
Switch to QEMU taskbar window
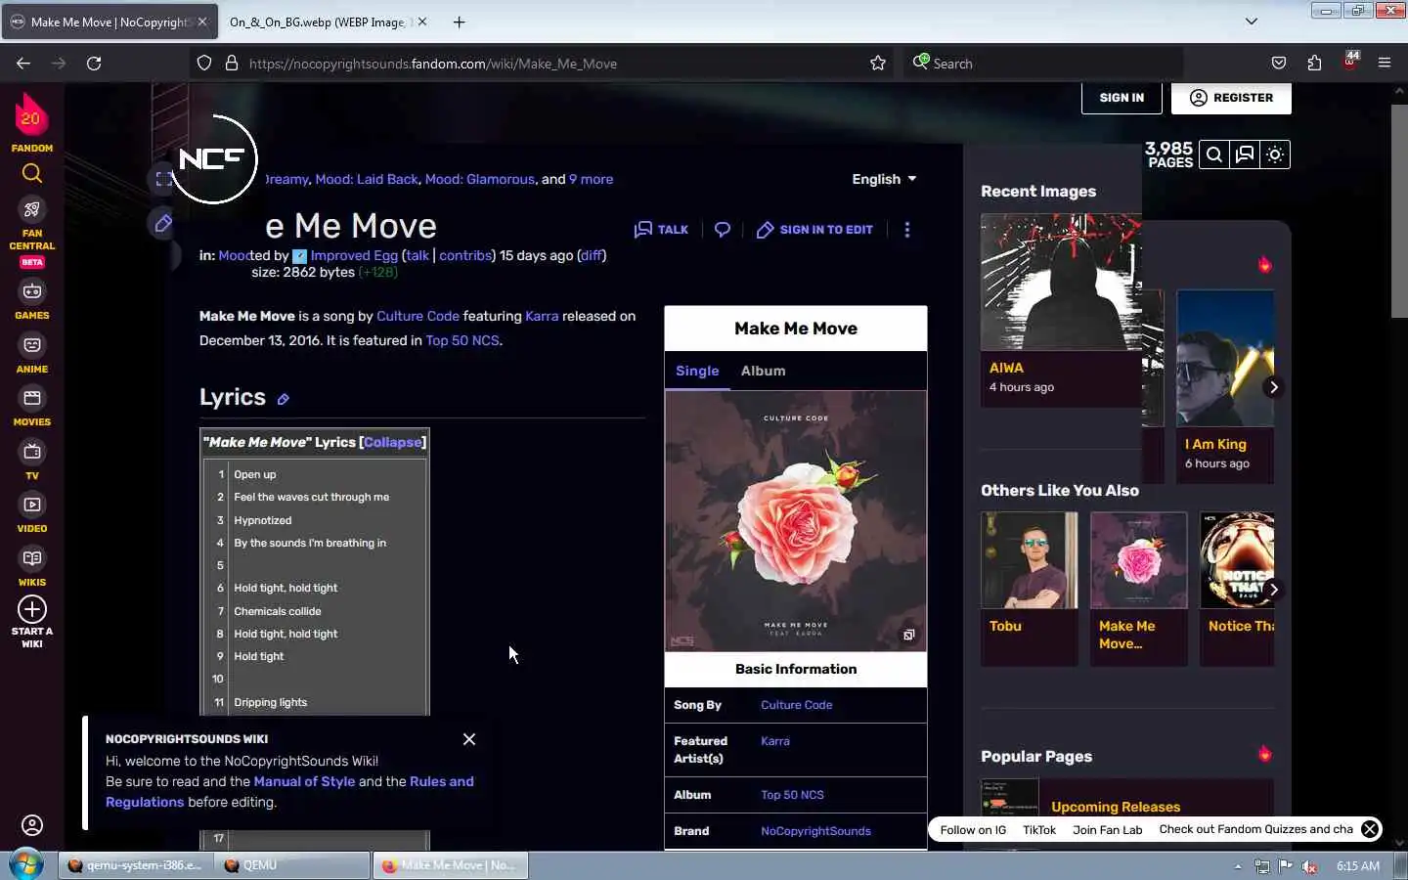[293, 865]
